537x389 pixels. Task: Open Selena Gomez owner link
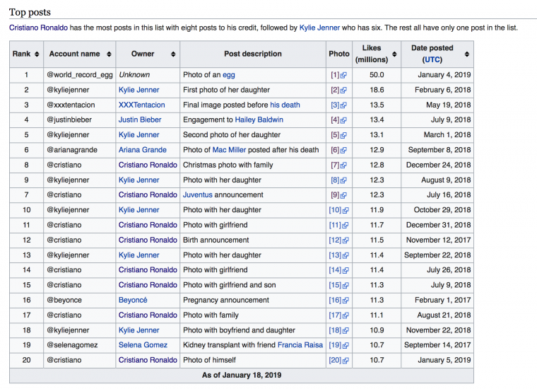click(143, 345)
